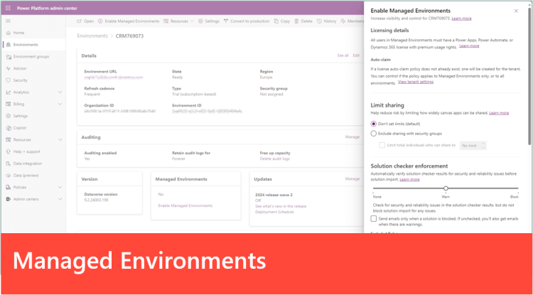Click See what's new in the release
This screenshot has height=295, width=533.
tap(281, 207)
